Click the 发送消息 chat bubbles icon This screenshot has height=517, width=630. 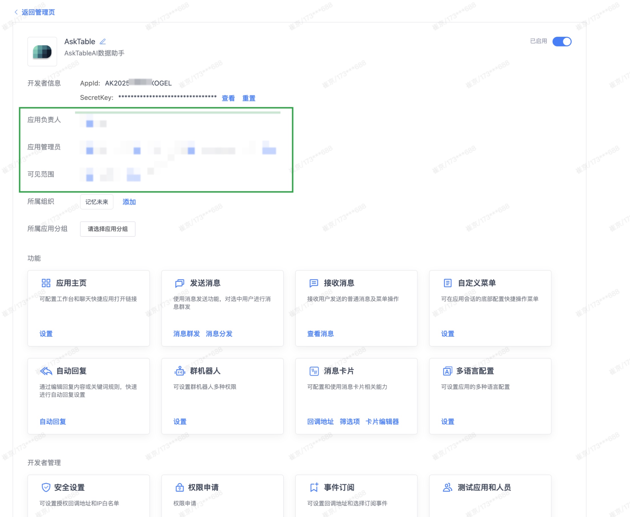(179, 283)
